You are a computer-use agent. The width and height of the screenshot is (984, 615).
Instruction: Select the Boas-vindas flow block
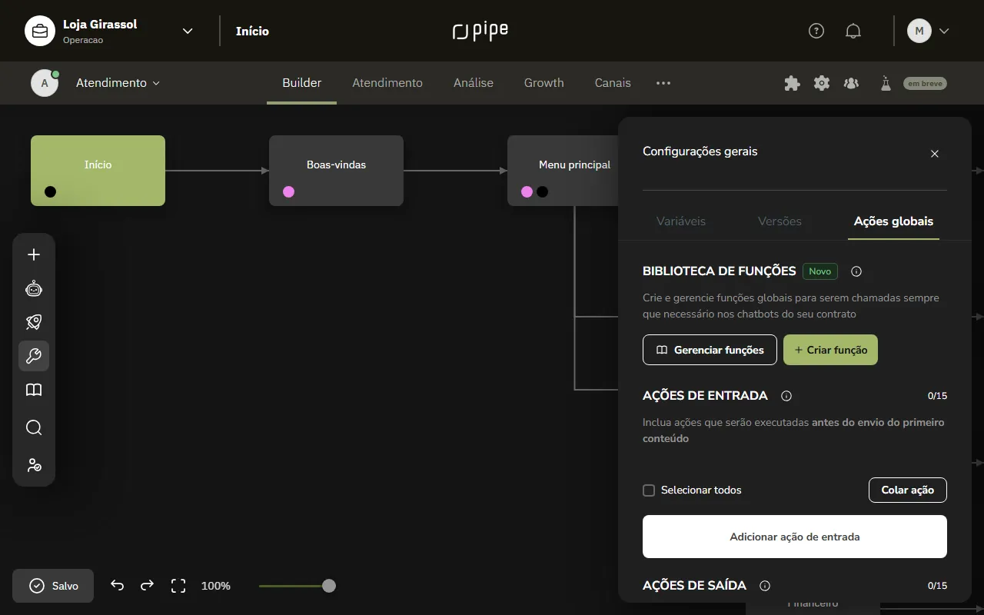pyautogui.click(x=336, y=171)
